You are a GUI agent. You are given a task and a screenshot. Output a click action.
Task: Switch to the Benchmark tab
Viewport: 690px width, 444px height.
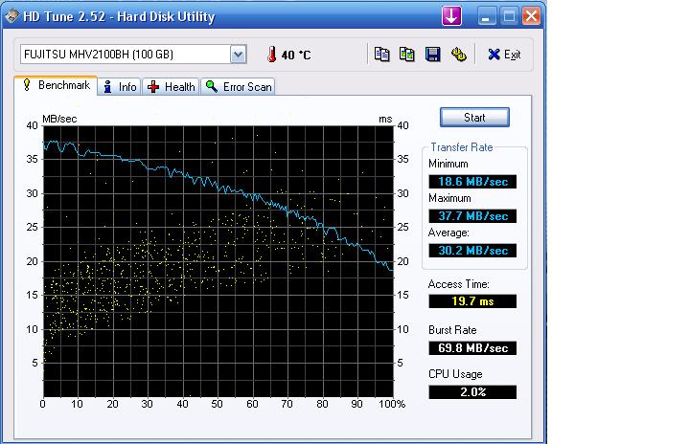[56, 86]
